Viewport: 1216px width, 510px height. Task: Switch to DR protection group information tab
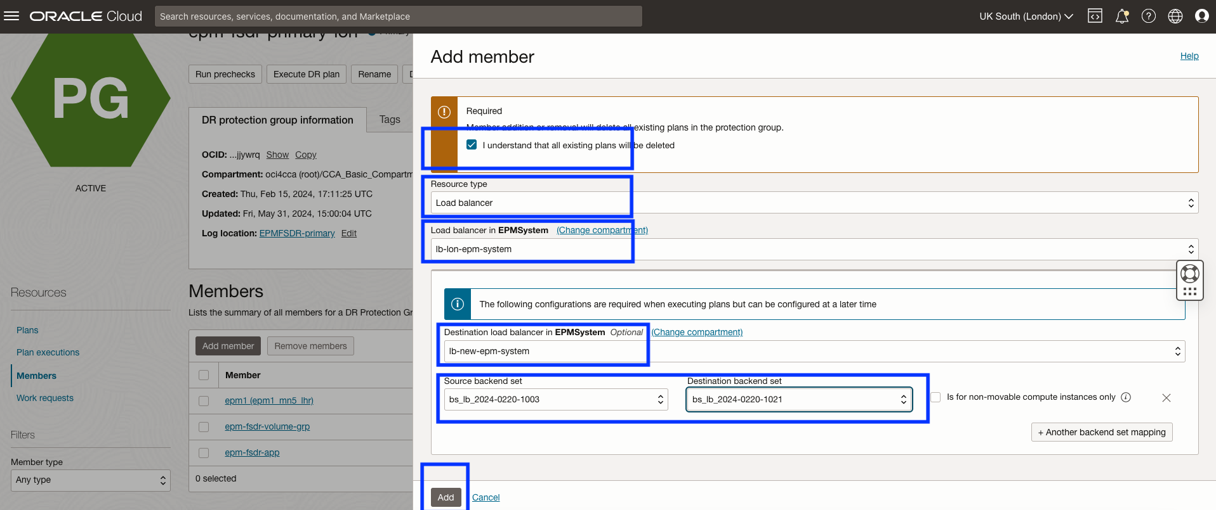[277, 120]
